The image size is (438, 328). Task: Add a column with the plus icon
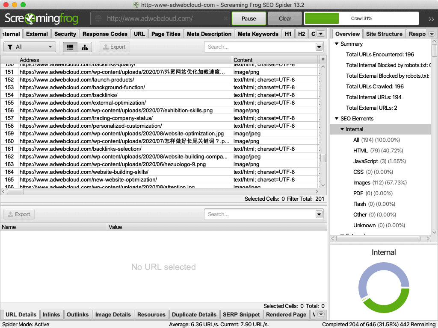pyautogui.click(x=323, y=59)
